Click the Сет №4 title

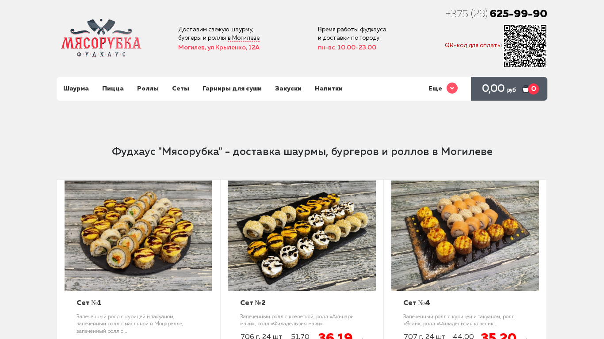click(417, 303)
